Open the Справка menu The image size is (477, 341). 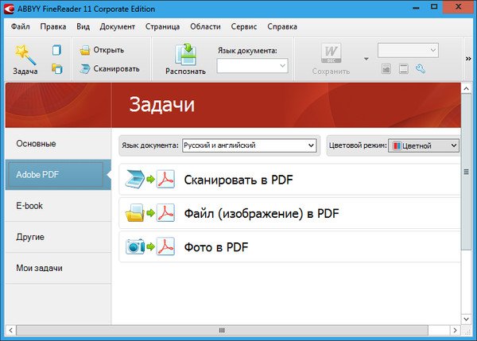click(x=282, y=27)
